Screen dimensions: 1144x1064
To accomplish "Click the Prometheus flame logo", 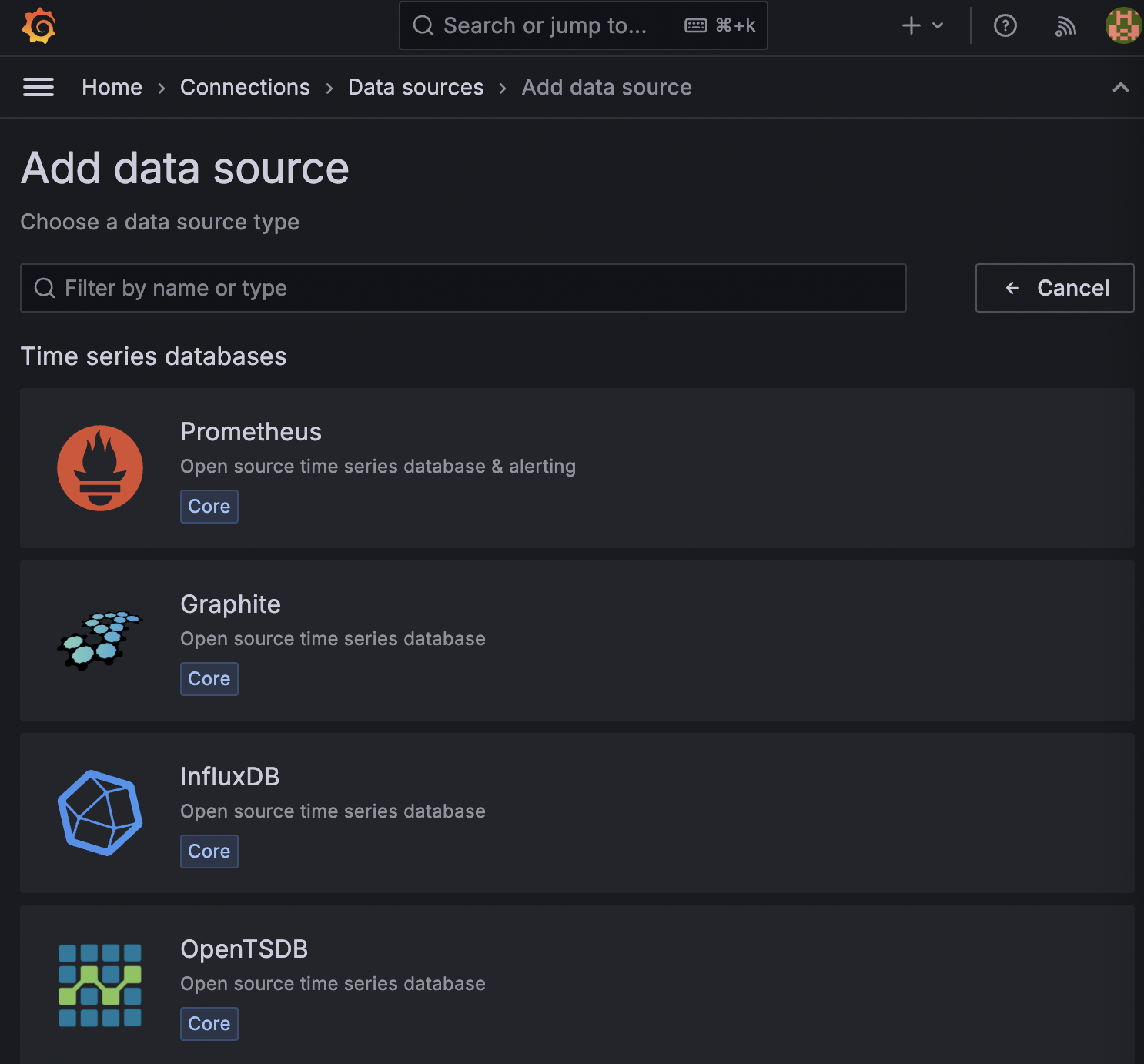I will pos(100,468).
